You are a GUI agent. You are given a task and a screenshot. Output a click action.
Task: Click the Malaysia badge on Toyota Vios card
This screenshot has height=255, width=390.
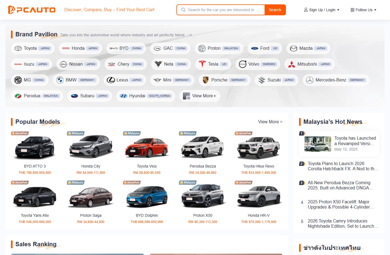pyautogui.click(x=132, y=133)
